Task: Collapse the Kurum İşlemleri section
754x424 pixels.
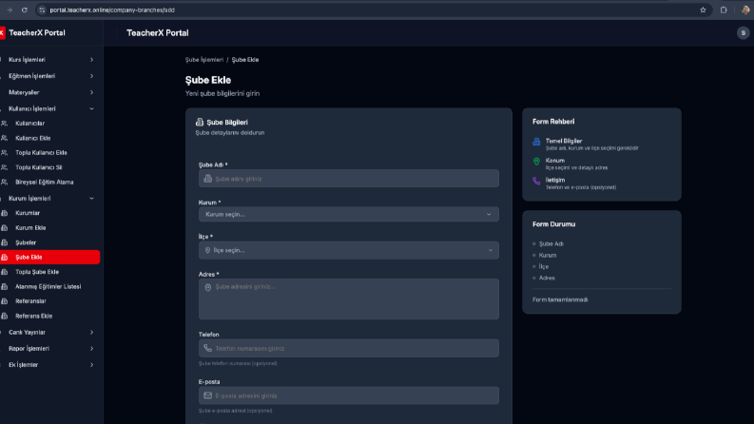Action: coord(50,198)
